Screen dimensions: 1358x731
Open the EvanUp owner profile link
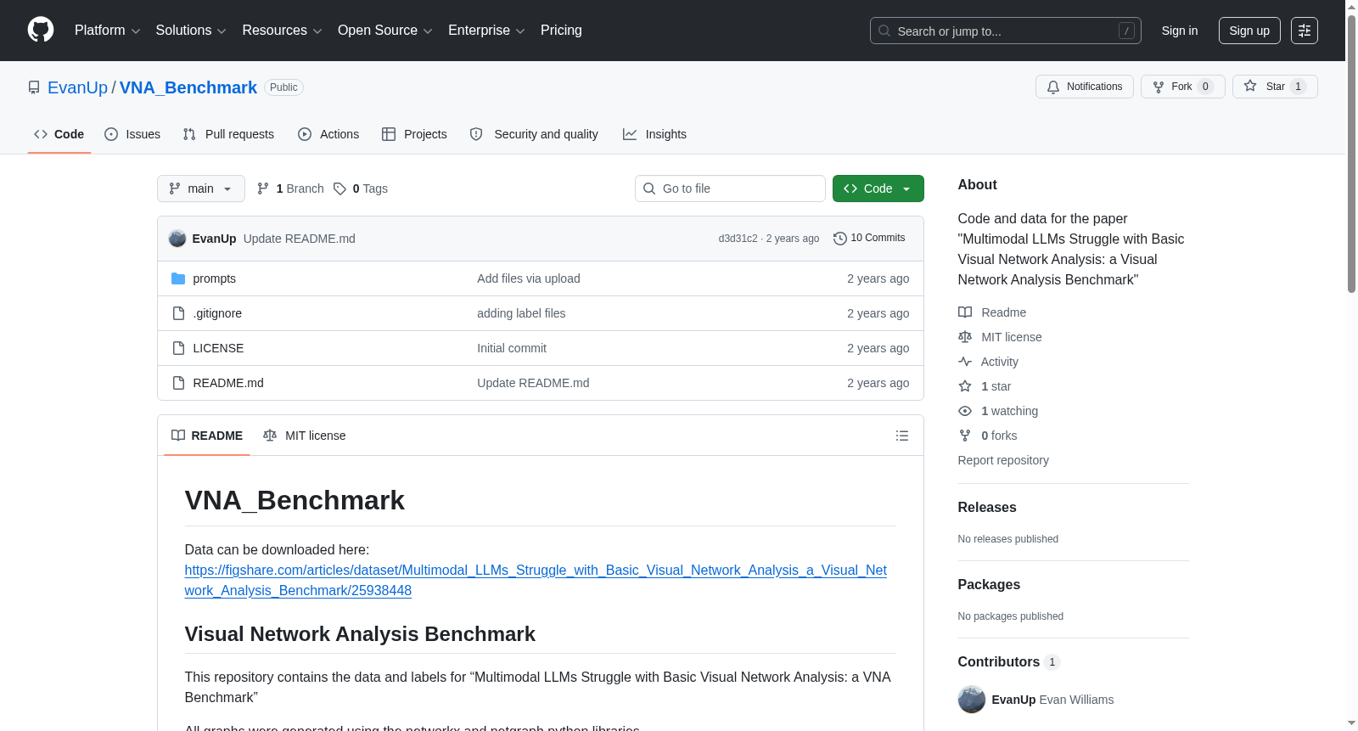tap(77, 87)
